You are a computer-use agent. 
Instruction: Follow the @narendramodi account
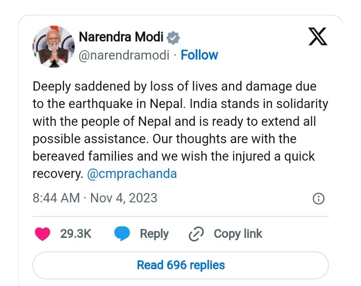pyautogui.click(x=199, y=55)
